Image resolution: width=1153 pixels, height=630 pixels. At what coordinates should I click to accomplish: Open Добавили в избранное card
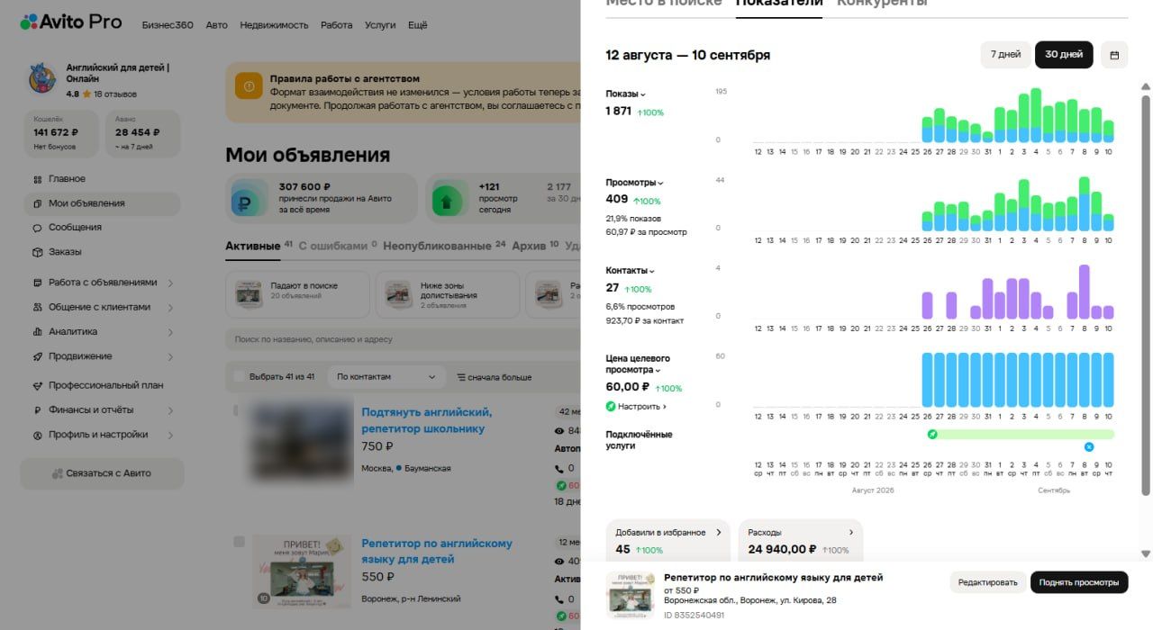(668, 541)
